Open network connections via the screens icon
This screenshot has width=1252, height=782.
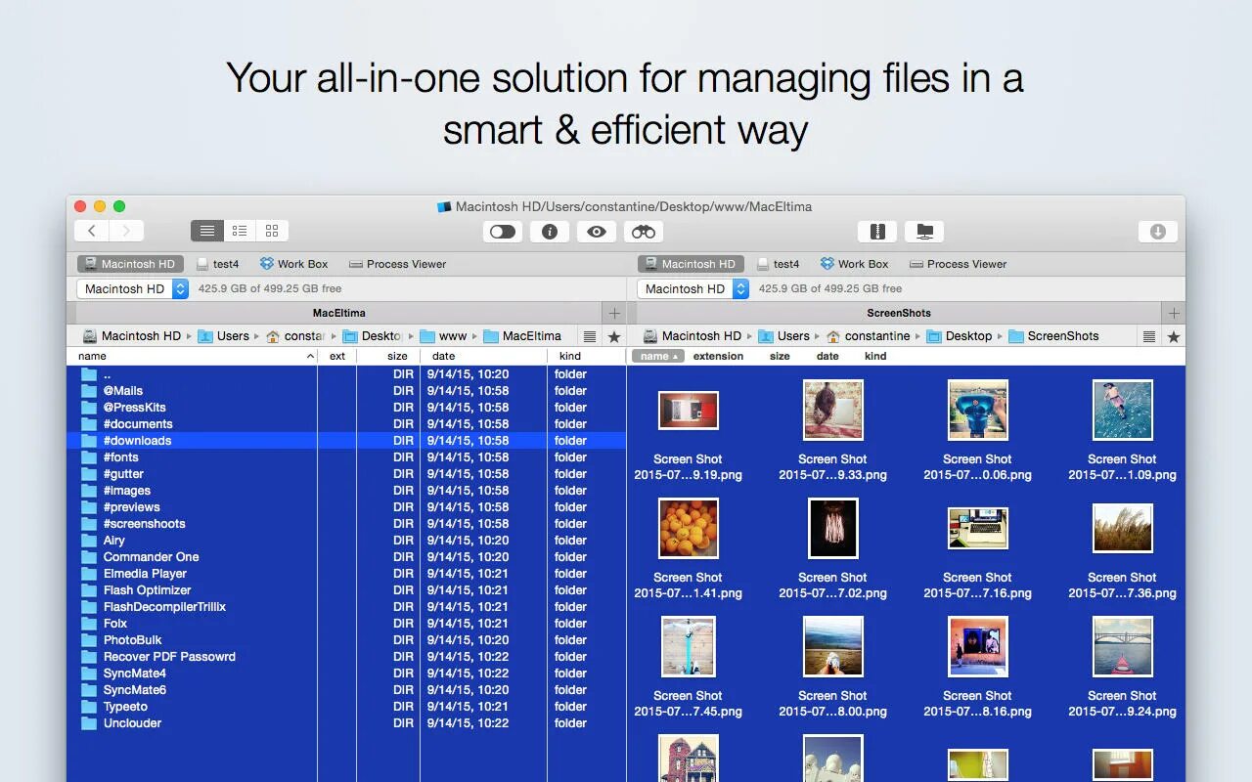pos(923,232)
